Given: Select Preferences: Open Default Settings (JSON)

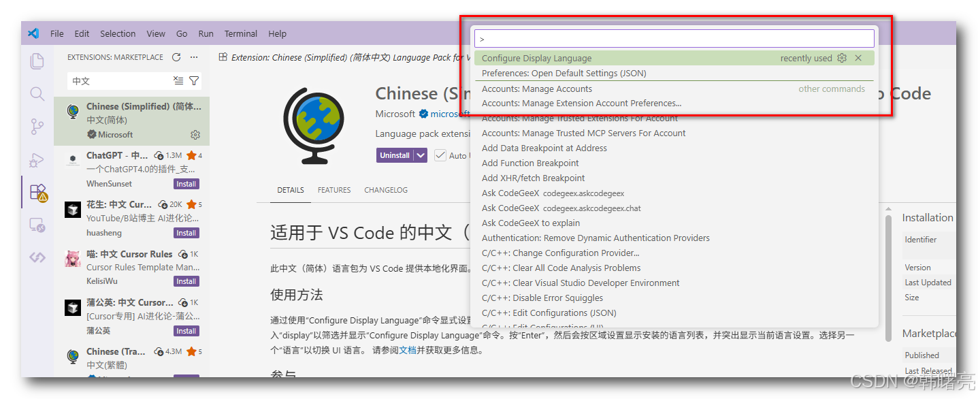Looking at the screenshot, I should (x=674, y=74).
